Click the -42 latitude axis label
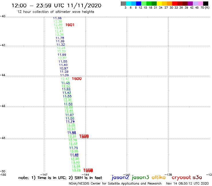The width and height of the screenshot is (212, 186). [x=3, y=45]
